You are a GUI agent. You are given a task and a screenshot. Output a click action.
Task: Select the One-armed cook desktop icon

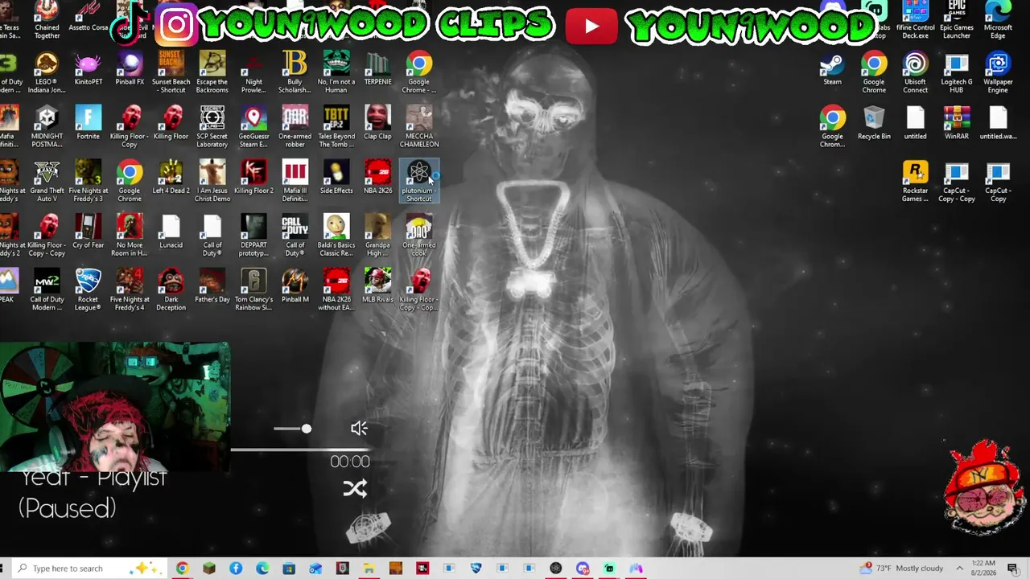point(419,236)
